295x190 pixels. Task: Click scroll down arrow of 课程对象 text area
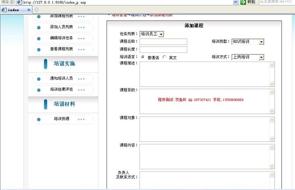272,139
